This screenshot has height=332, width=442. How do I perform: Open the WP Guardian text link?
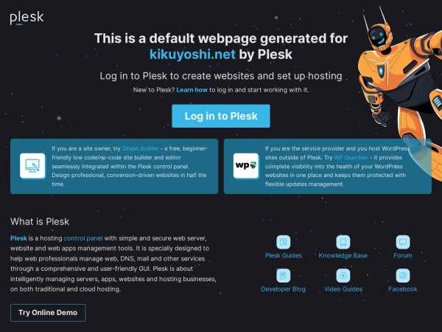(351, 158)
